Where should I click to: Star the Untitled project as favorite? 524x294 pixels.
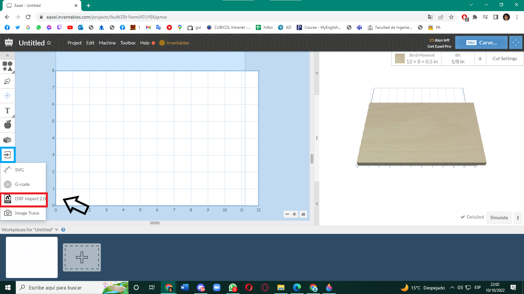49,43
